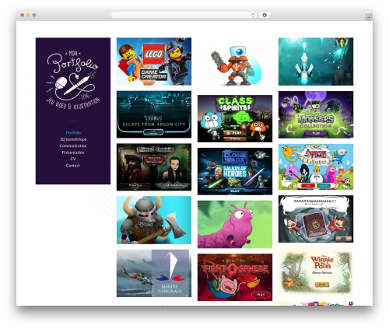Viewport: 389px width, 329px height.
Task: View Gravity Falls journal game thumbnail
Action: [x=316, y=219]
